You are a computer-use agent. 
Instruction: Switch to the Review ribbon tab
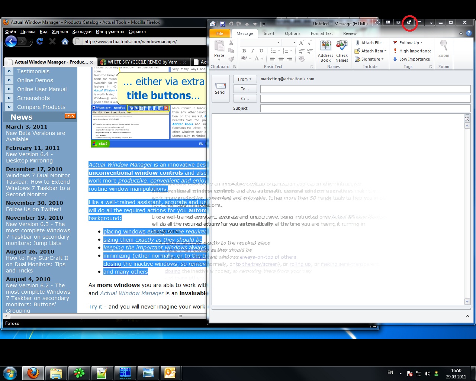(350, 33)
